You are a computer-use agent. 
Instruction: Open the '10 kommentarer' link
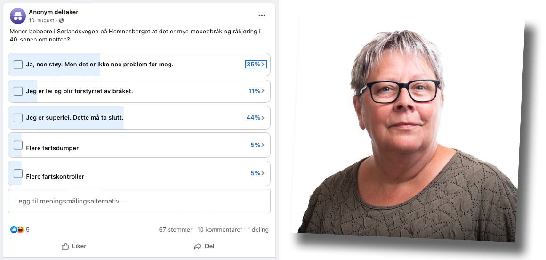click(x=220, y=230)
